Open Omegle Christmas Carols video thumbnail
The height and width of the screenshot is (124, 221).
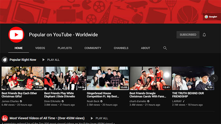151,78
